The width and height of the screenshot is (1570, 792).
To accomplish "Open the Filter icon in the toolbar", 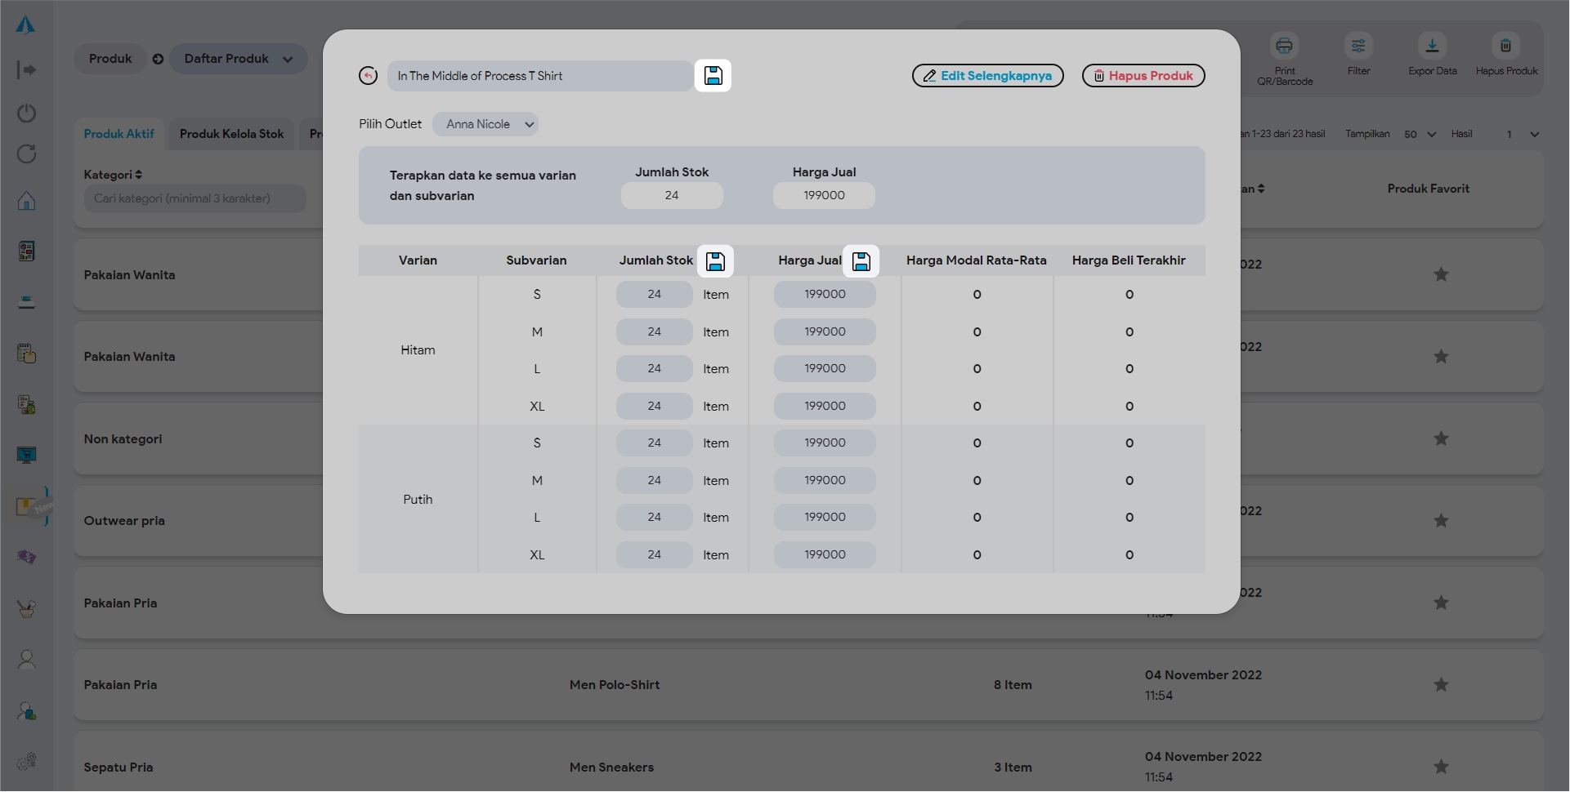I will 1358,46.
